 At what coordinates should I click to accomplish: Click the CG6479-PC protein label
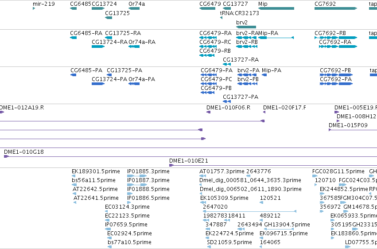click(x=216, y=79)
